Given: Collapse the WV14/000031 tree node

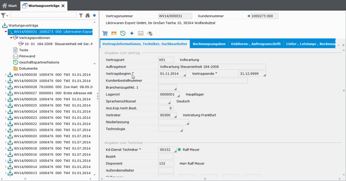Looking at the screenshot, I should (6, 32).
